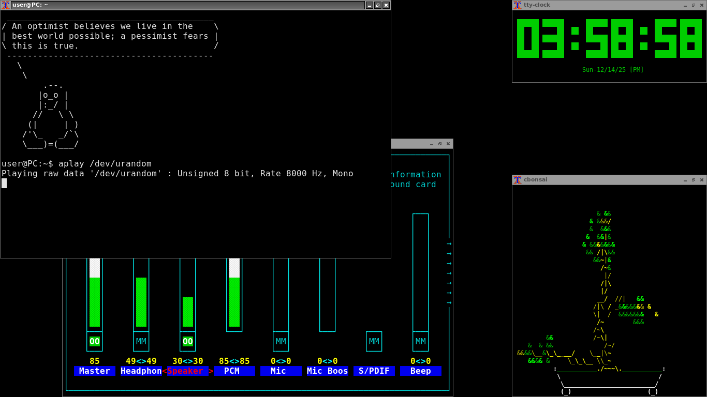The image size is (707, 397).
Task: Minimize the tty-clock window
Action: [x=685, y=5]
